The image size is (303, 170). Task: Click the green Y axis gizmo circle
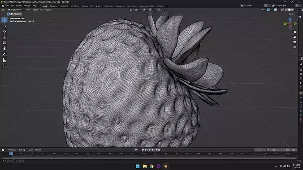(x=285, y=24)
